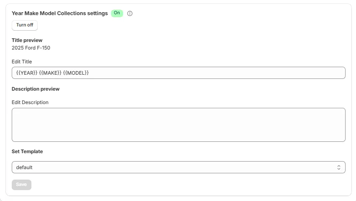Image resolution: width=356 pixels, height=201 pixels.
Task: Click the bottom-right corner of the description box
Action: 343,139
